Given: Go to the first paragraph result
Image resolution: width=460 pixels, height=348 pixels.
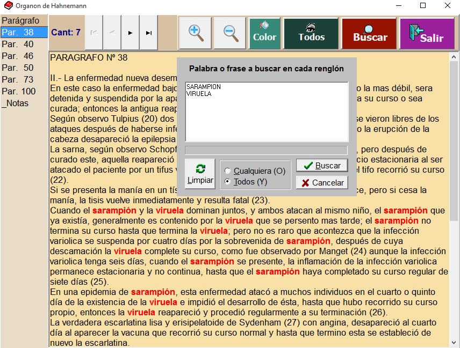Looking at the screenshot, I should pyautogui.click(x=94, y=33).
